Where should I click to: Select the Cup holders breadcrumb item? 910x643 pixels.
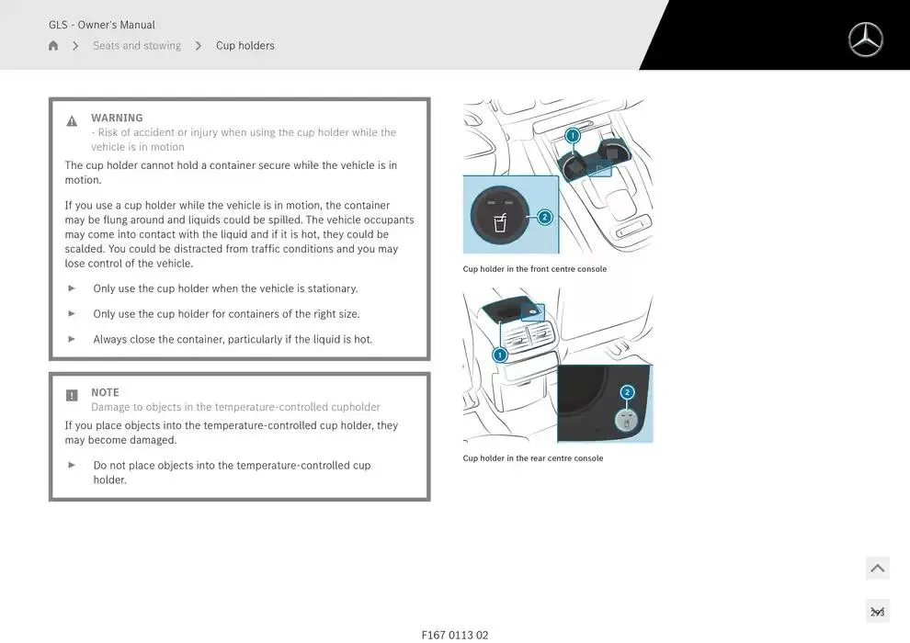[245, 46]
